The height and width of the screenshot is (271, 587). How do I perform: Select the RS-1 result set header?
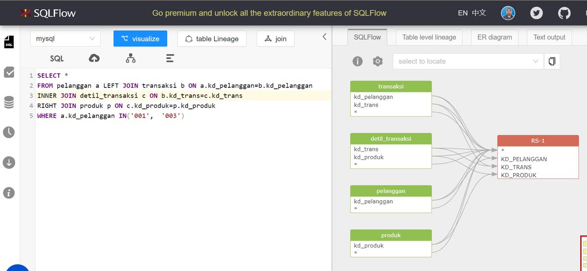click(x=538, y=141)
